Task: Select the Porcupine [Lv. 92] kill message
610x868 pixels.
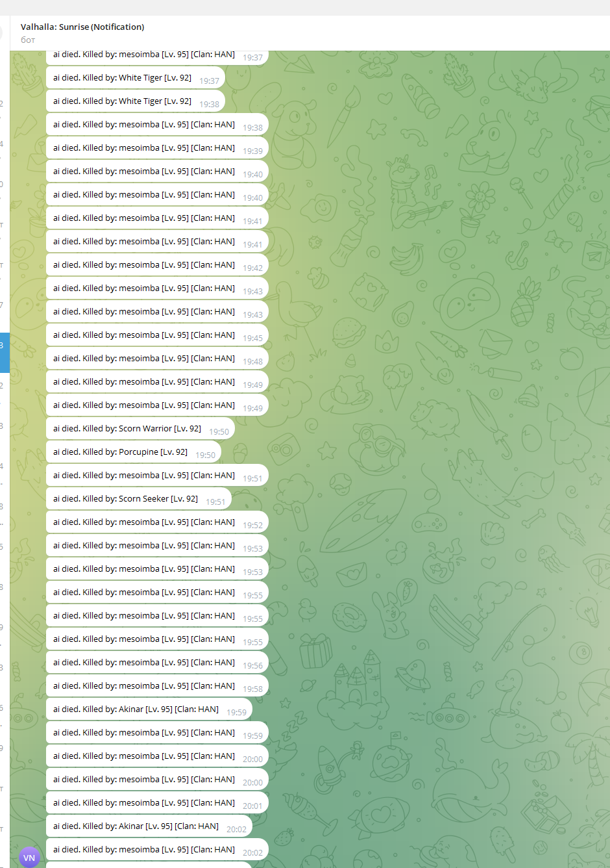Action: click(x=133, y=452)
